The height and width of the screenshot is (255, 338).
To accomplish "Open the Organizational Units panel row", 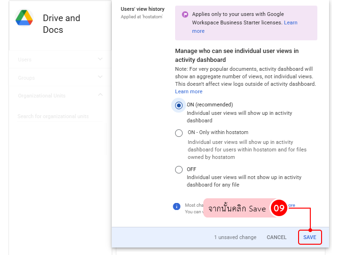I will 60,96.
